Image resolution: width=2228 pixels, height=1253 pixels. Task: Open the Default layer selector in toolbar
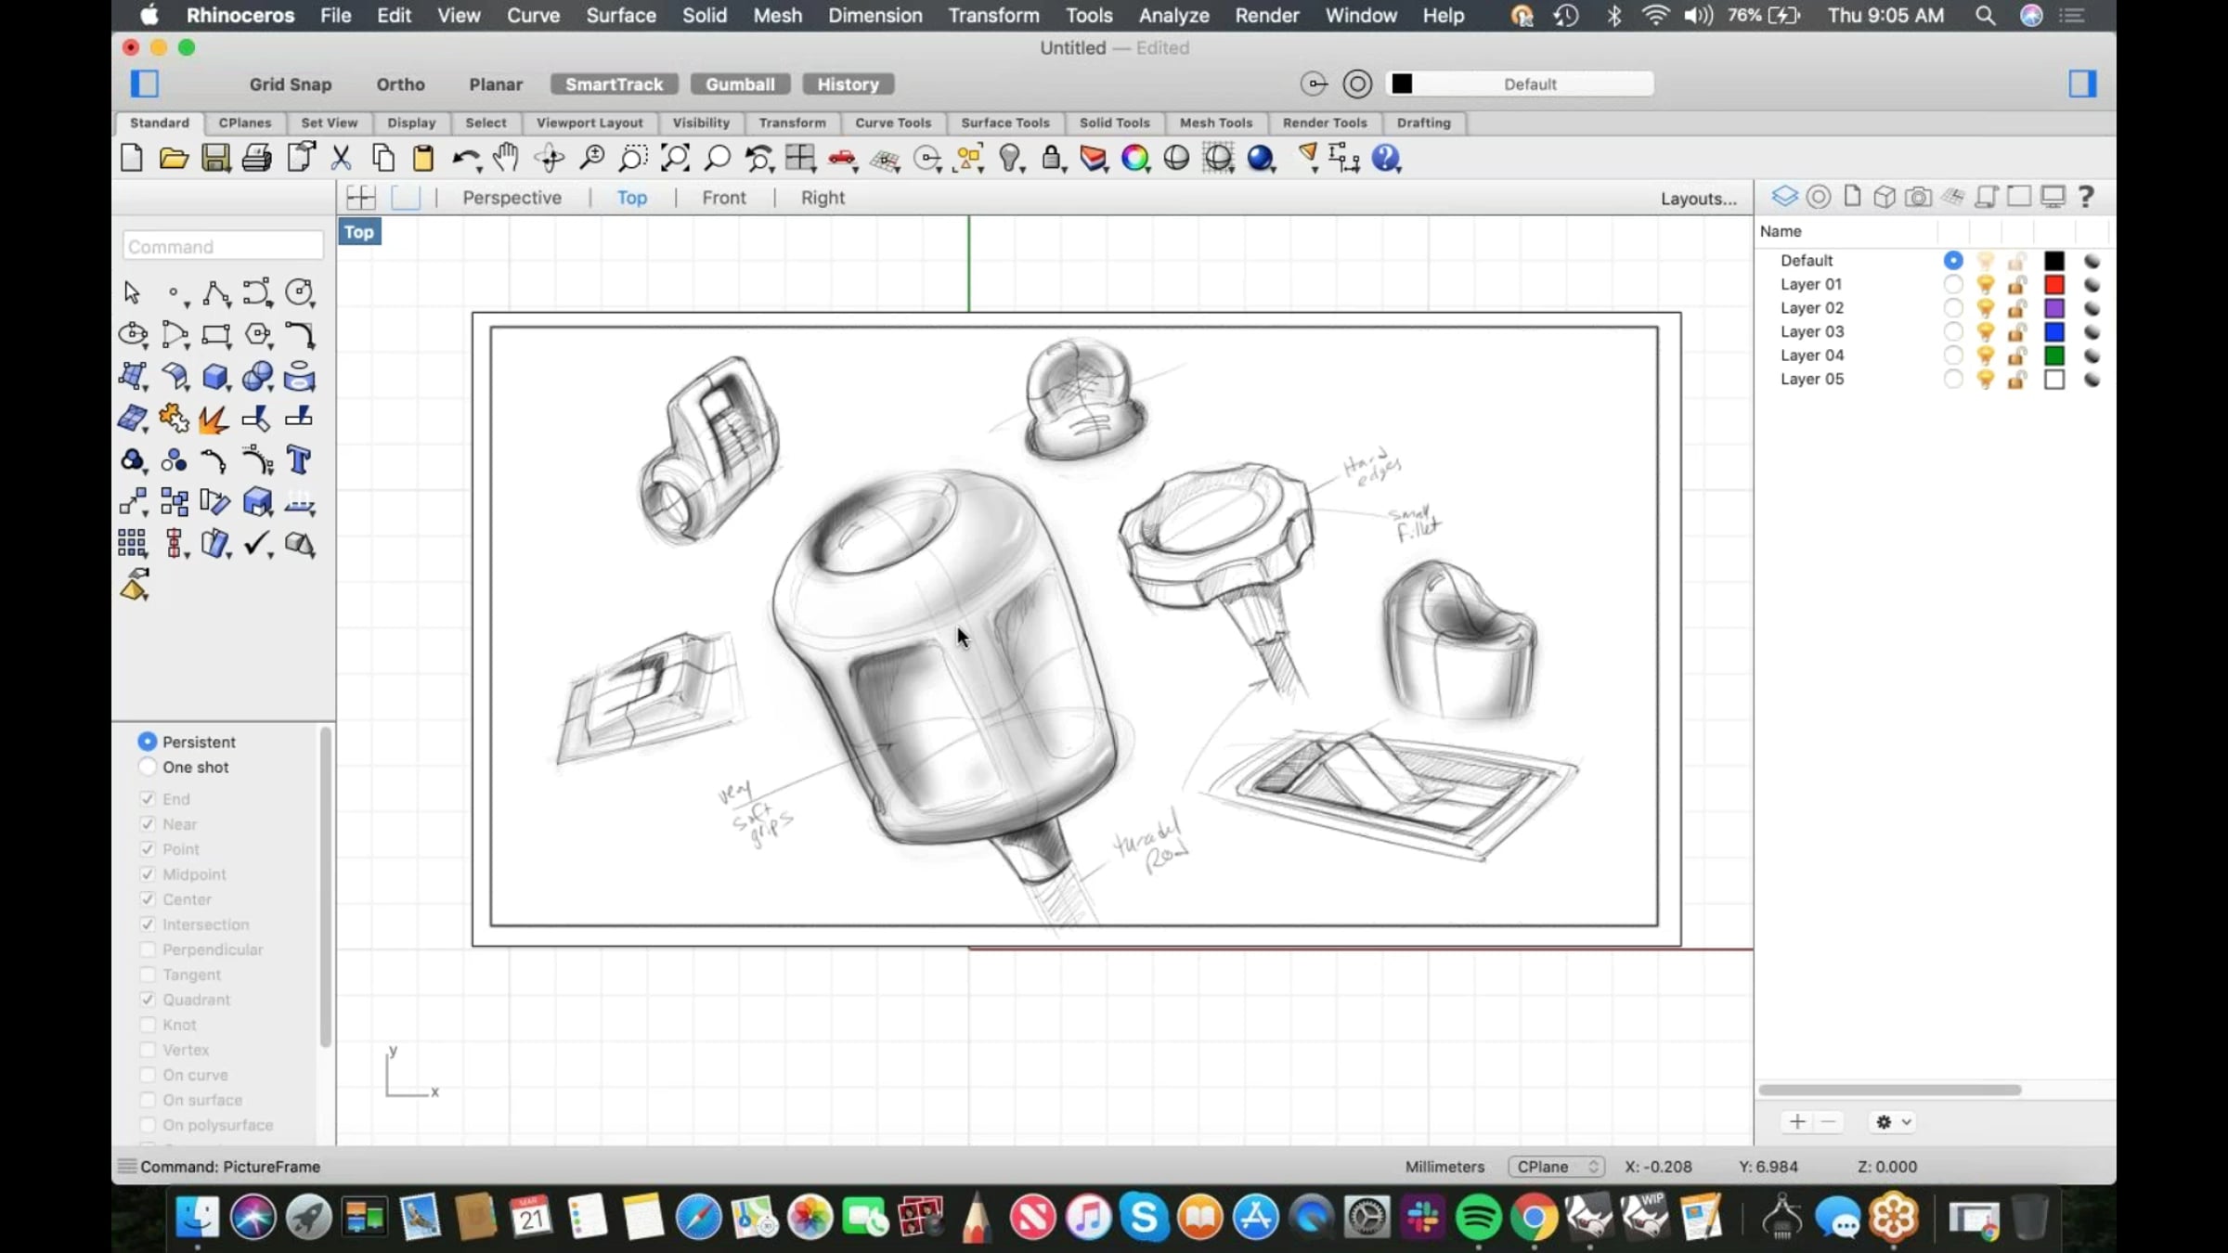point(1520,84)
